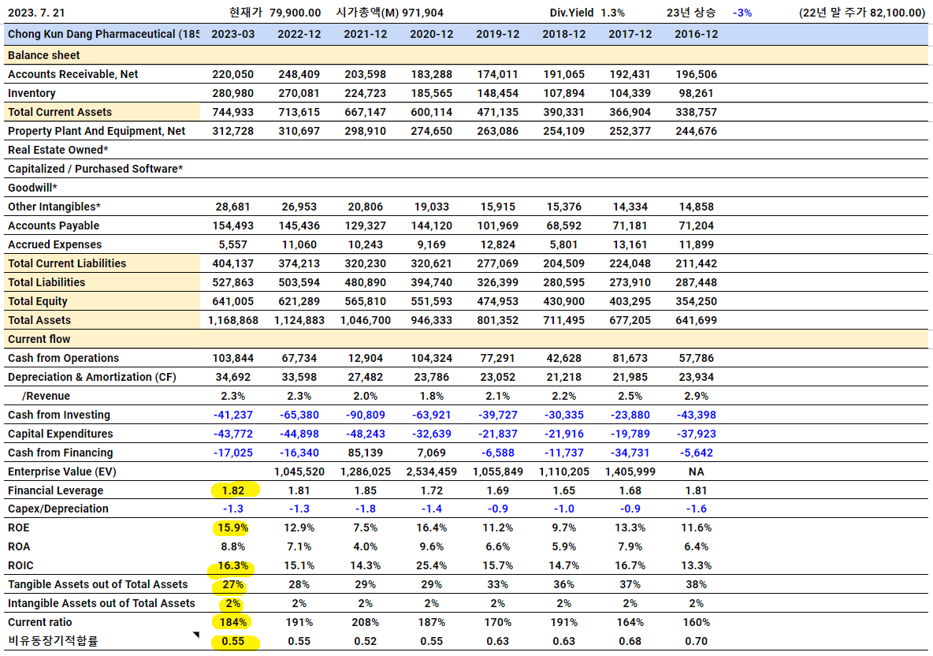This screenshot has height=656, width=933.
Task: Select the 2016-12 column header
Action: 696,34
